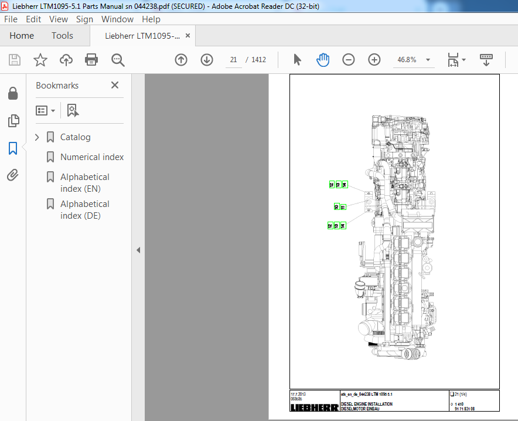Image resolution: width=518 pixels, height=421 pixels.
Task: Open the Numerical index bookmark
Action: point(92,157)
